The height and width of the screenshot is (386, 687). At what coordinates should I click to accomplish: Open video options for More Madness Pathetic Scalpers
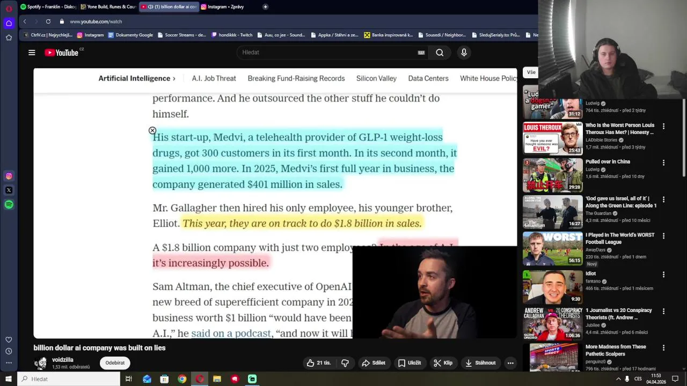click(663, 347)
